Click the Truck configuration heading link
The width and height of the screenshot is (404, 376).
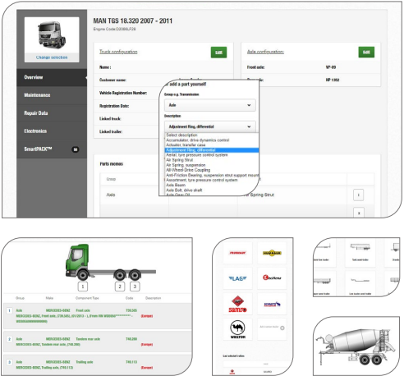tap(118, 52)
